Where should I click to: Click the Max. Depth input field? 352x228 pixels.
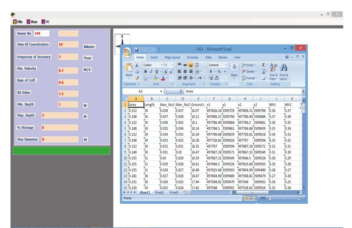60,115
